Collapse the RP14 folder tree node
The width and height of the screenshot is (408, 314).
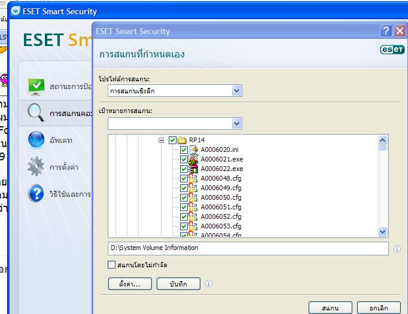162,140
